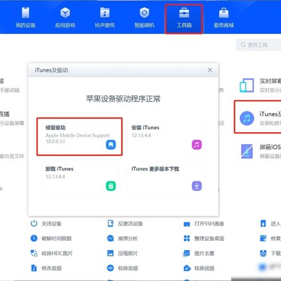281x281 pixels.
Task: Open the iTunes及驱动 music note tool
Action: tap(258, 117)
